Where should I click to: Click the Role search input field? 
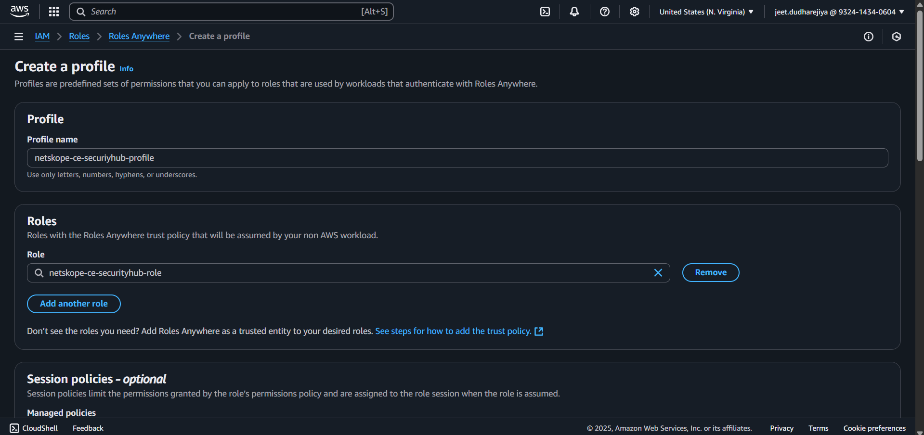[x=348, y=273]
